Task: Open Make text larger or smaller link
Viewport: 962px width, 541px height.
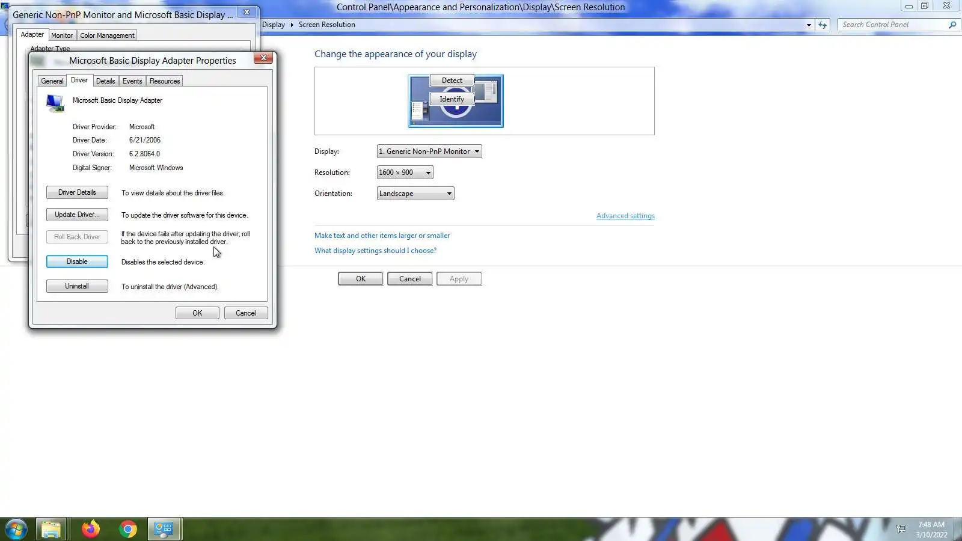Action: coord(382,236)
